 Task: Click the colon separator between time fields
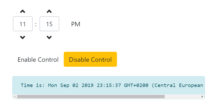[36, 24]
